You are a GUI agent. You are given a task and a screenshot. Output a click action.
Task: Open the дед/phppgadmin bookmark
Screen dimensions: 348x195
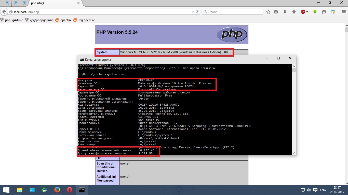tap(39, 20)
